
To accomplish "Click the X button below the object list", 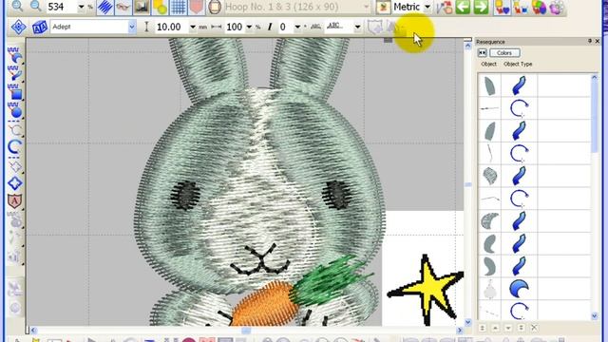I will tap(534, 328).
